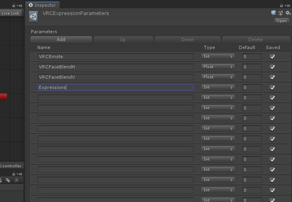Image resolution: width=292 pixels, height=202 pixels.
Task: Toggle the Live Link button
Action: tap(10, 13)
